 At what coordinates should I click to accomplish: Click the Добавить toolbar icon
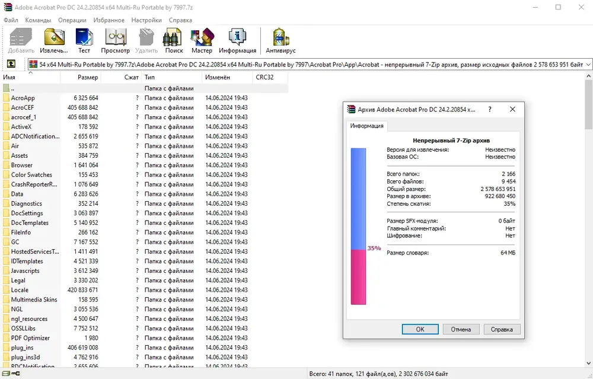[21, 37]
